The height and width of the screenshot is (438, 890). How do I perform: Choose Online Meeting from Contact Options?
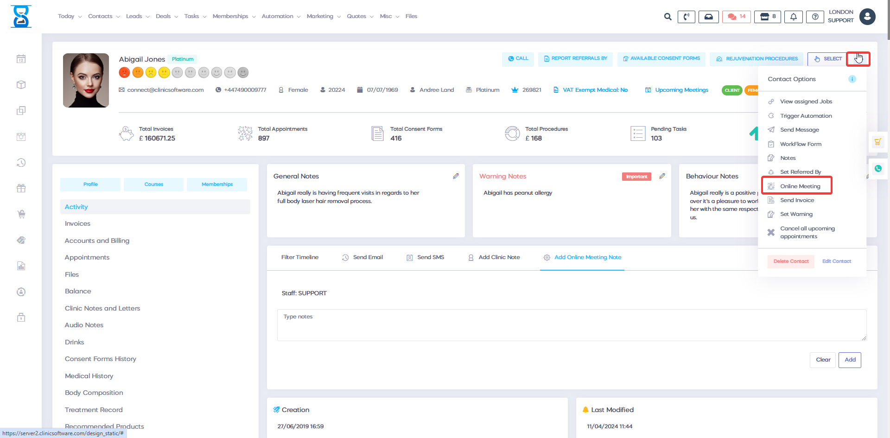800,186
